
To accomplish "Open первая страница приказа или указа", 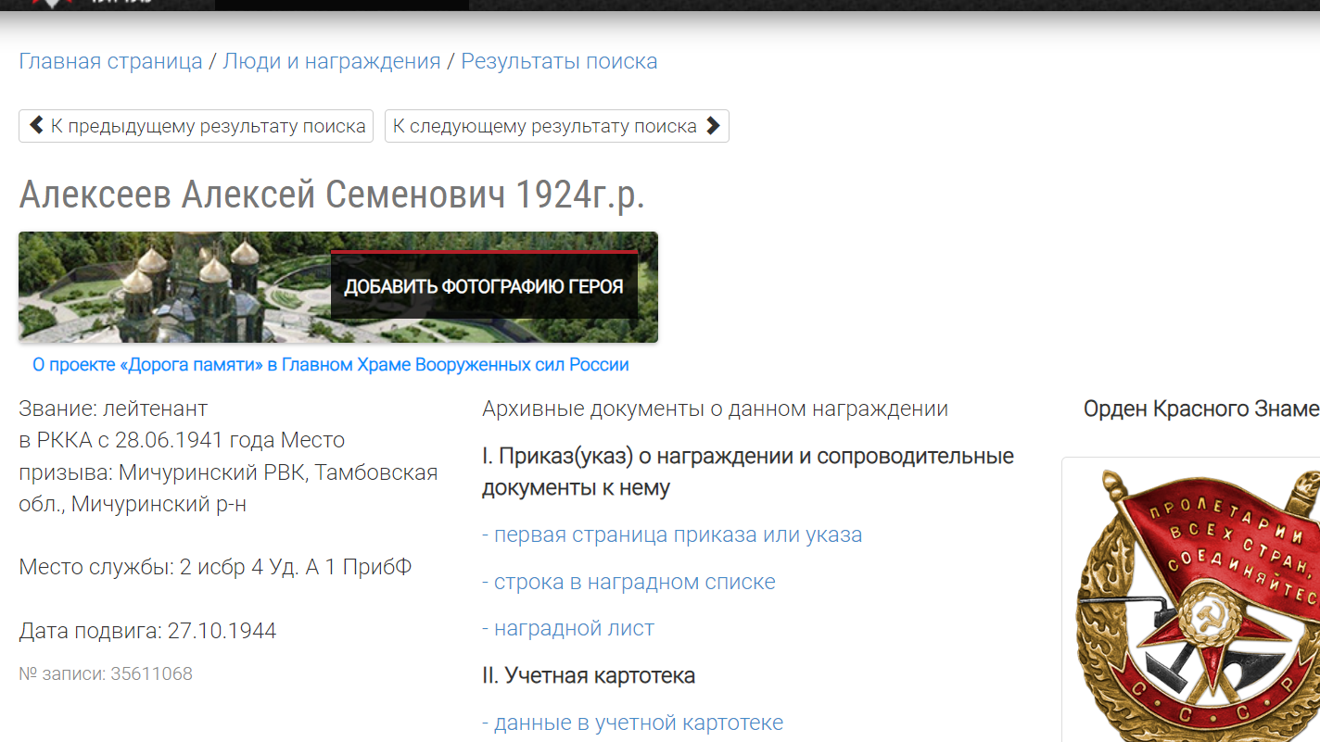I will click(x=678, y=535).
